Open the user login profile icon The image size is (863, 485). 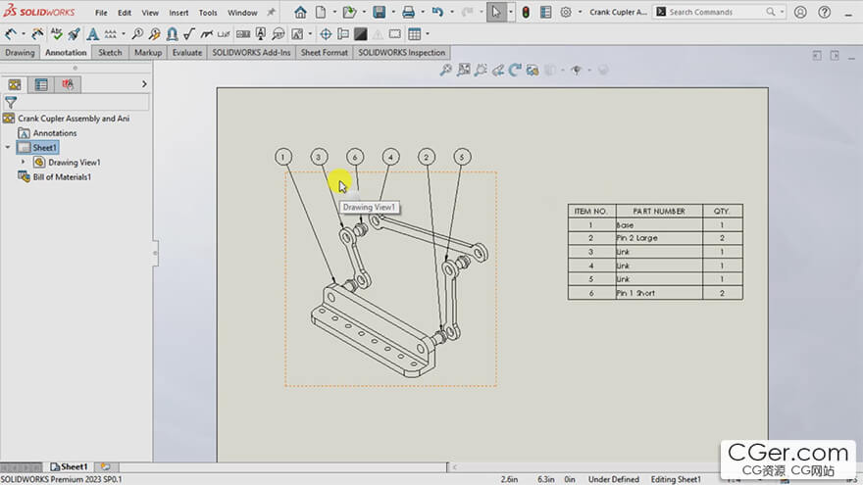(800, 12)
